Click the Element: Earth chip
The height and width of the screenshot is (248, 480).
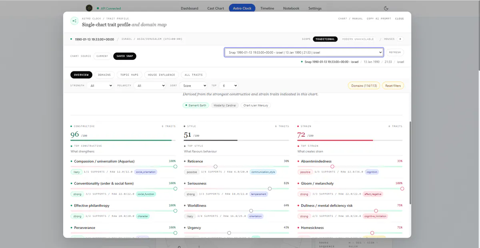(x=196, y=105)
